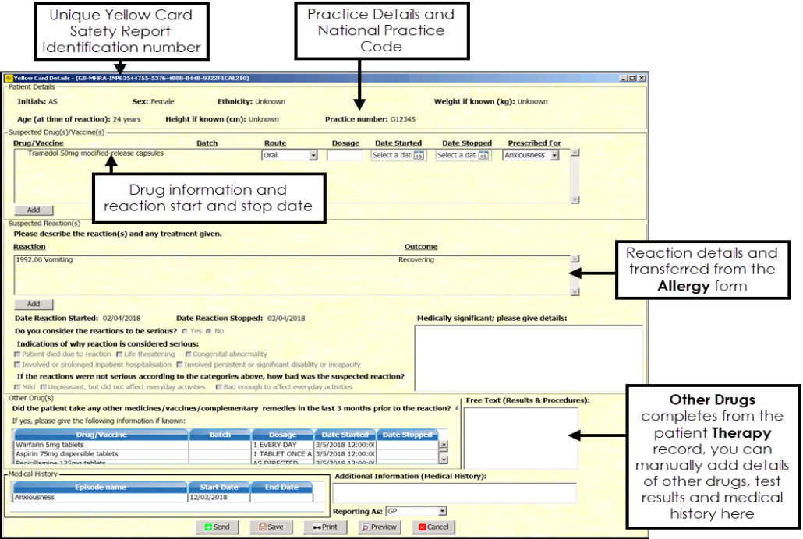Expand the Reporting As dropdown
Image resolution: width=803 pixels, height=539 pixels.
point(442,511)
